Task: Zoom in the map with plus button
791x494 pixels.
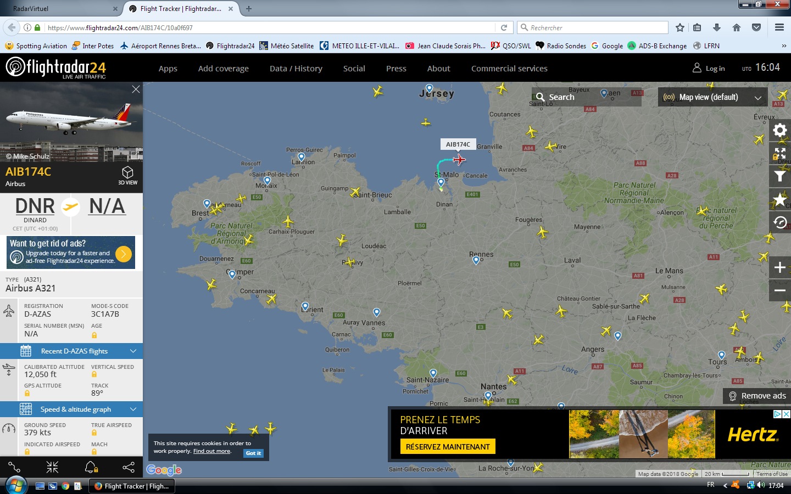Action: [779, 267]
